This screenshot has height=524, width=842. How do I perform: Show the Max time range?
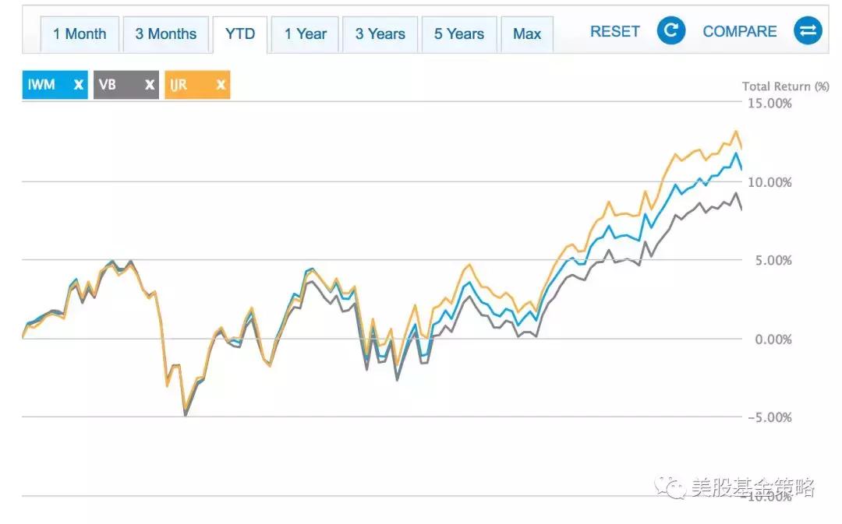pos(527,34)
